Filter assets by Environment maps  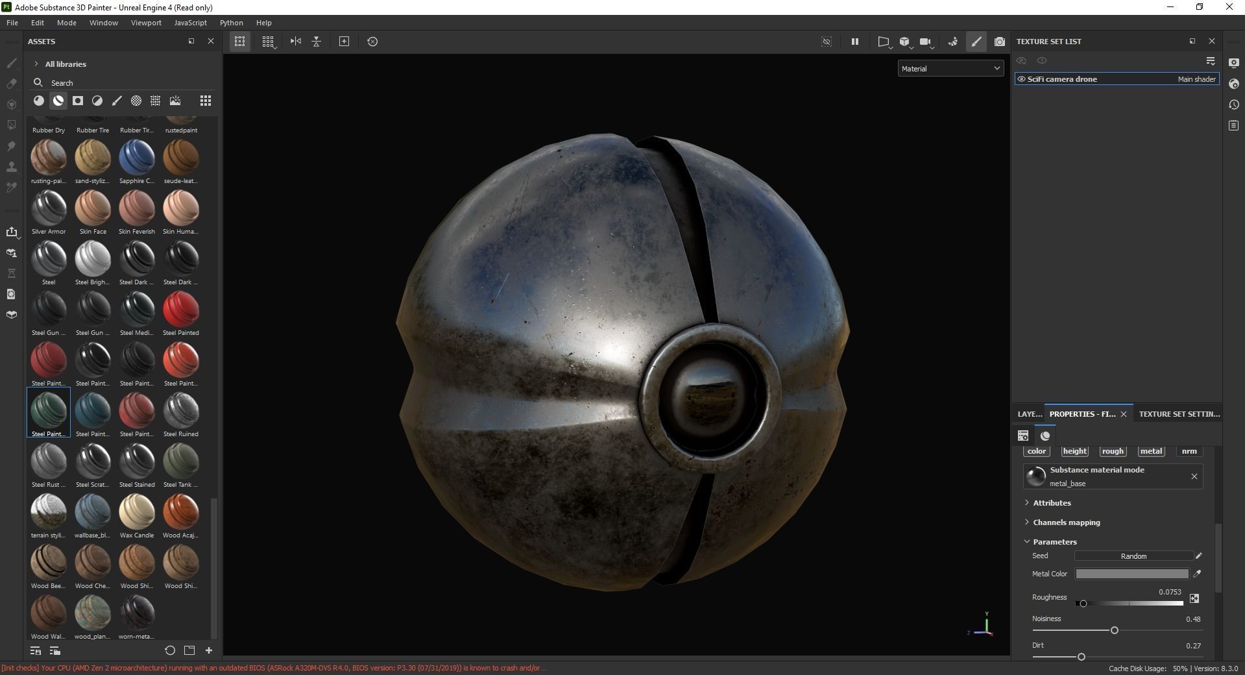[175, 101]
